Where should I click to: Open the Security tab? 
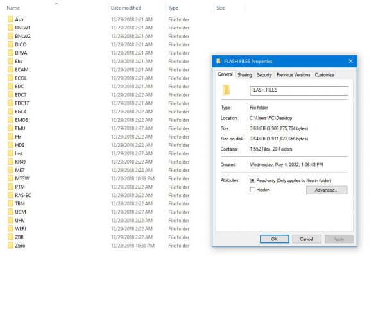264,75
